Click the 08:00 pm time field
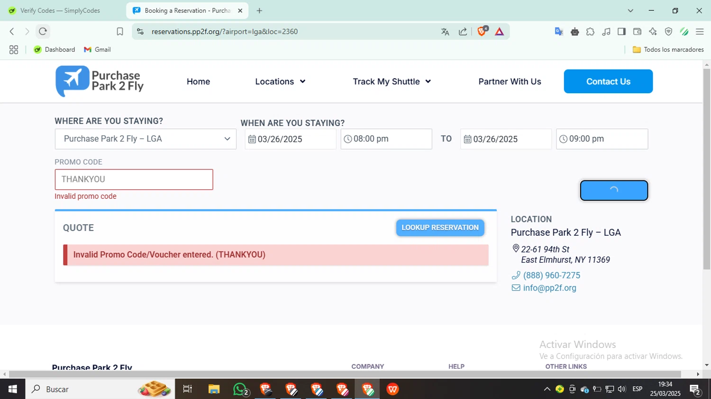This screenshot has width=711, height=399. [386, 139]
